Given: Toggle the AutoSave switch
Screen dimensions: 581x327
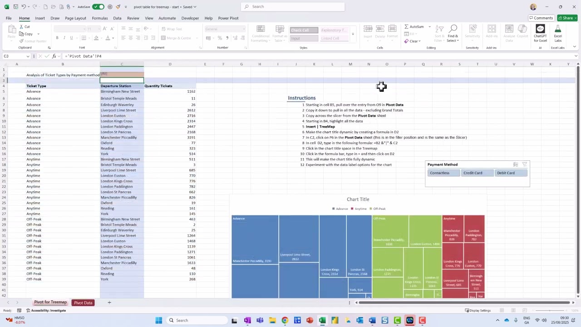Looking at the screenshot, I should (x=98, y=7).
